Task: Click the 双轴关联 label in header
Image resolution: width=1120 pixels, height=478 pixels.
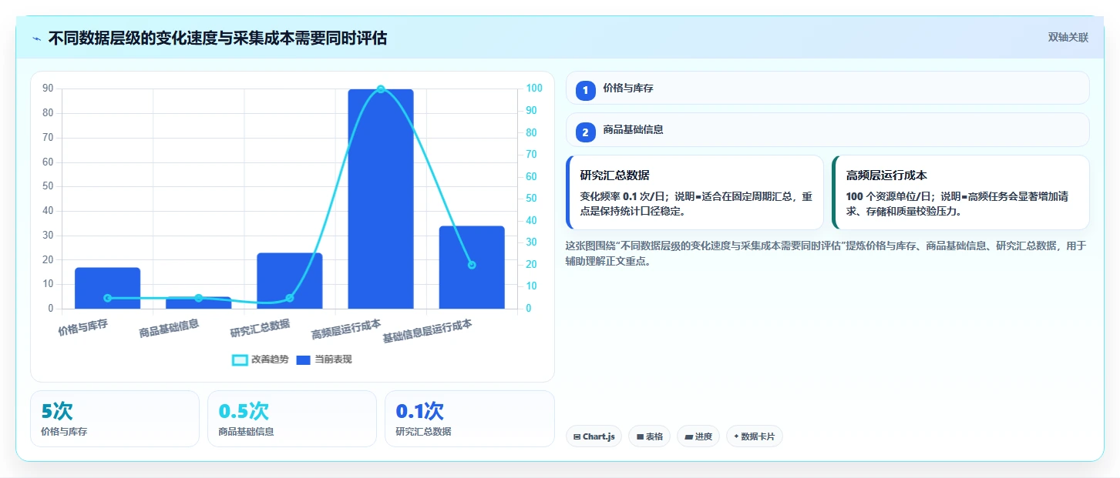Action: point(1068,38)
